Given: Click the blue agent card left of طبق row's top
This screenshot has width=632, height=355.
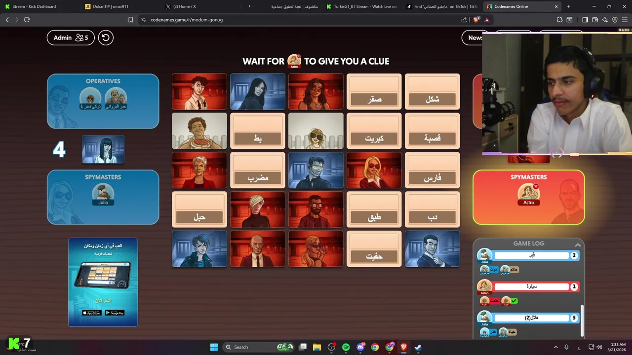Looking at the screenshot, I should (316, 170).
